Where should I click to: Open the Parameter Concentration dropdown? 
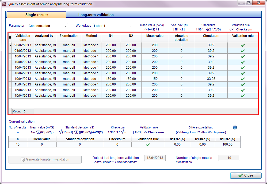click(48, 26)
